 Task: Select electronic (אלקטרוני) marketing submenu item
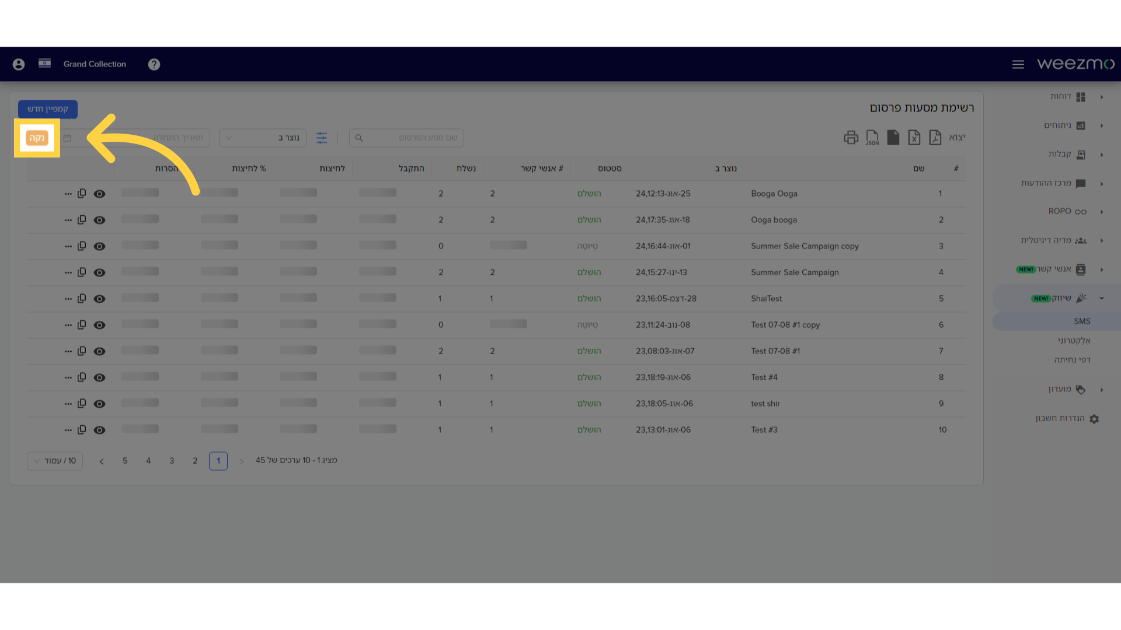click(1074, 341)
